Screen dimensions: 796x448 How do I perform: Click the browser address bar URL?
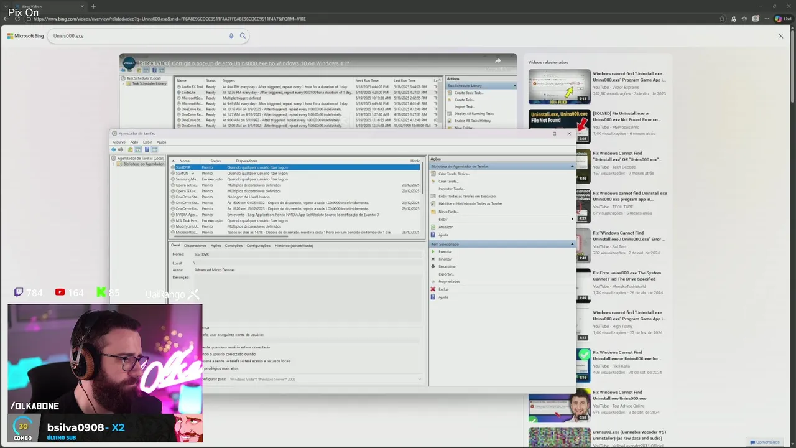pos(170,19)
